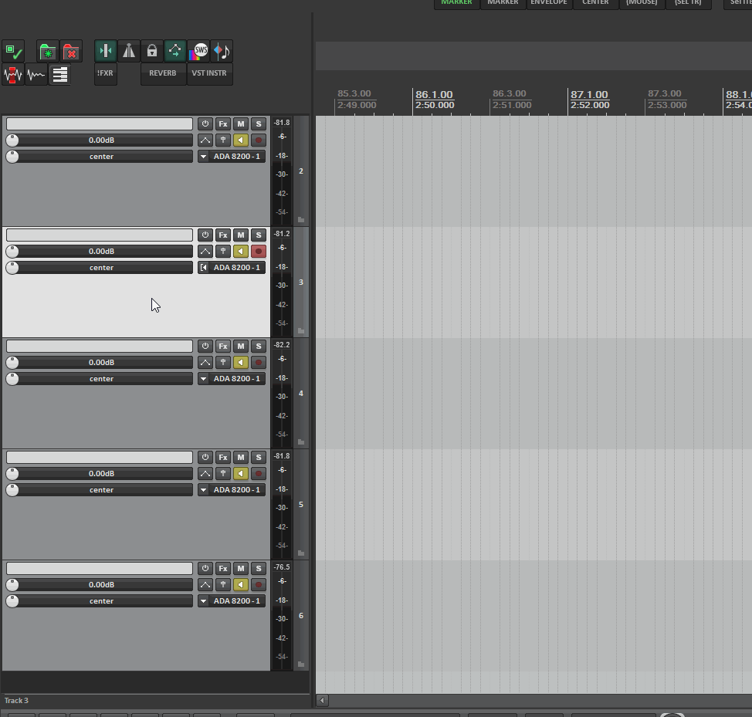
Task: Open the Fx chain on track 6
Action: tap(223, 569)
